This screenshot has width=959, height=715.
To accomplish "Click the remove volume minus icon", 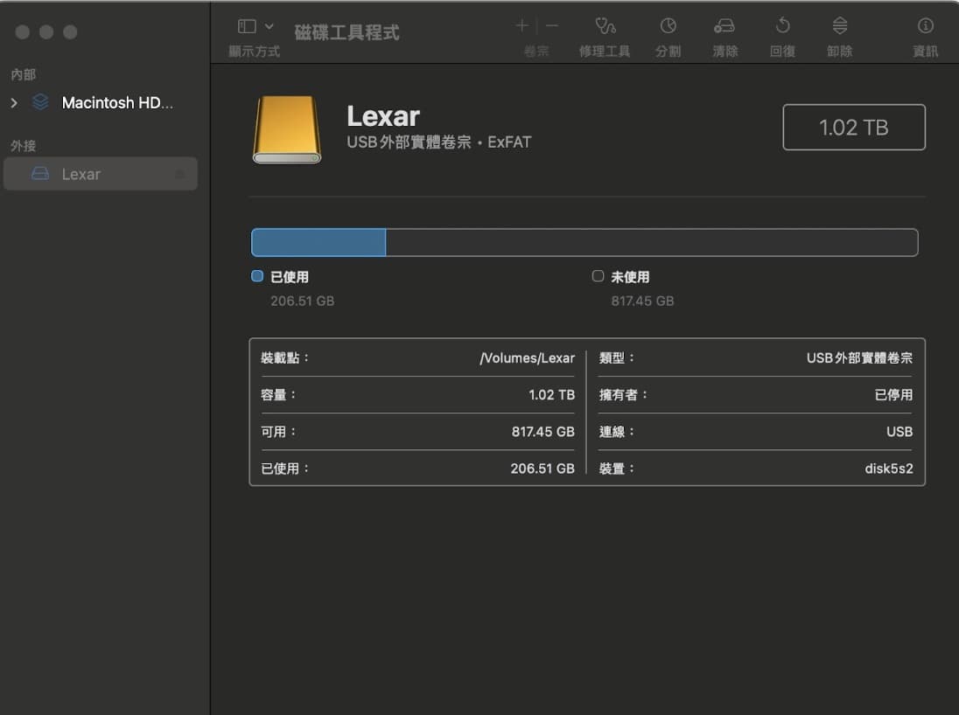I will click(551, 25).
